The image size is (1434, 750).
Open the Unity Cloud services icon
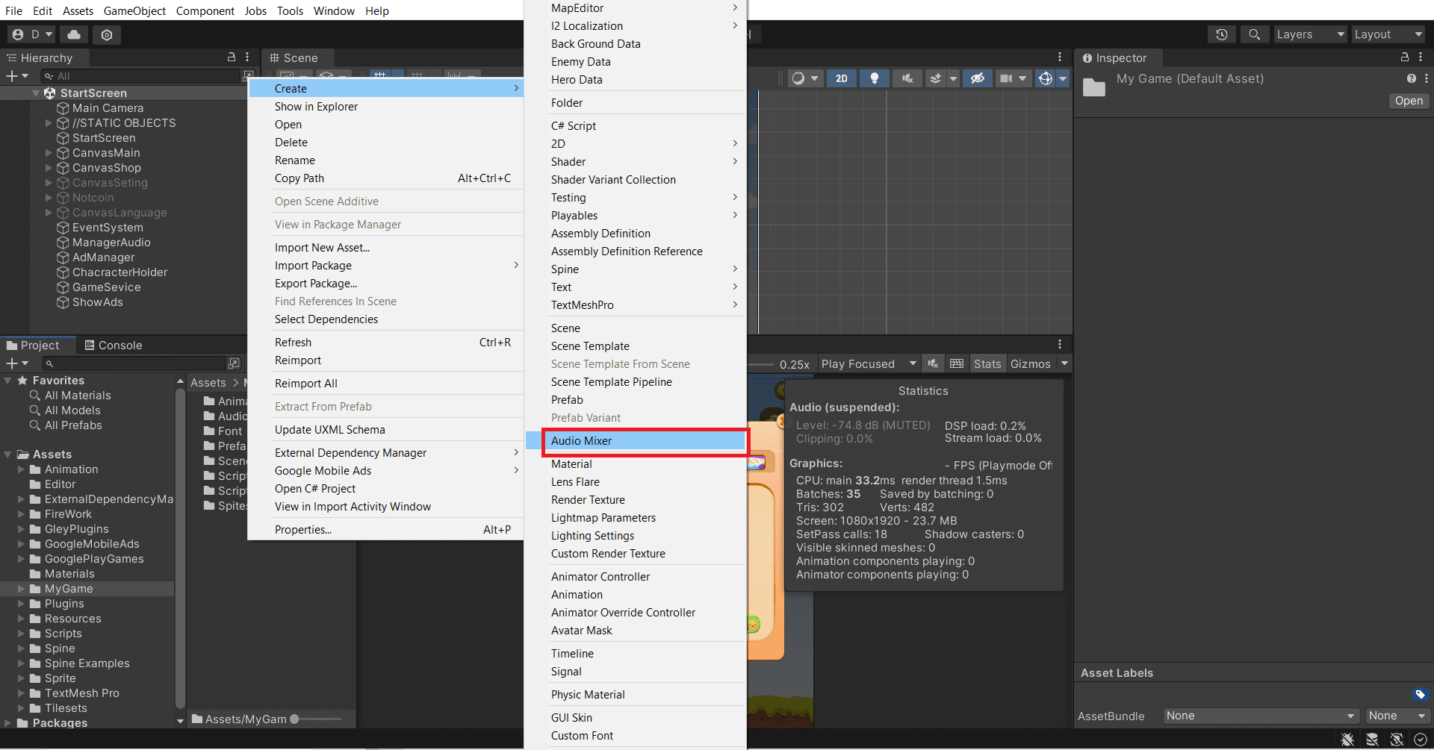tap(74, 34)
